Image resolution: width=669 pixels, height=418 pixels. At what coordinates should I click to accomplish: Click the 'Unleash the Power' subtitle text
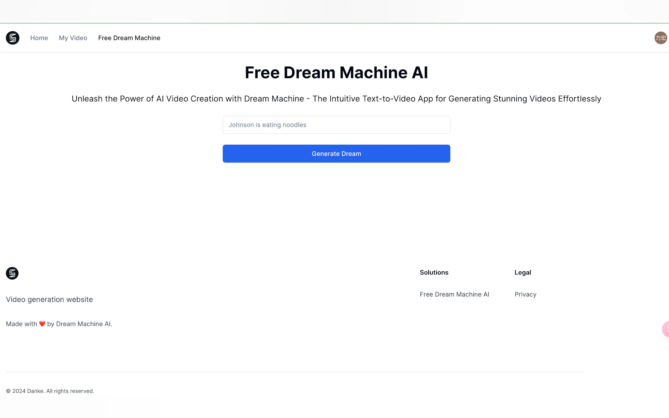pos(336,99)
